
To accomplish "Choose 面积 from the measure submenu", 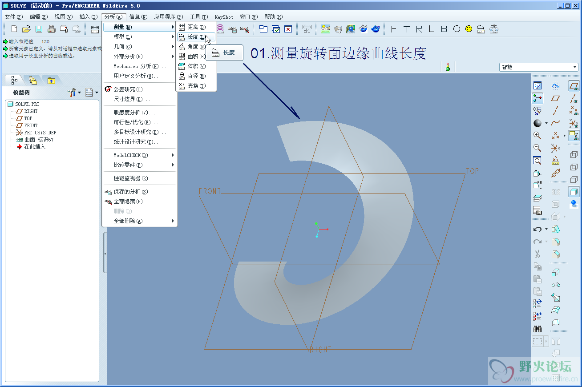I will tap(196, 56).
